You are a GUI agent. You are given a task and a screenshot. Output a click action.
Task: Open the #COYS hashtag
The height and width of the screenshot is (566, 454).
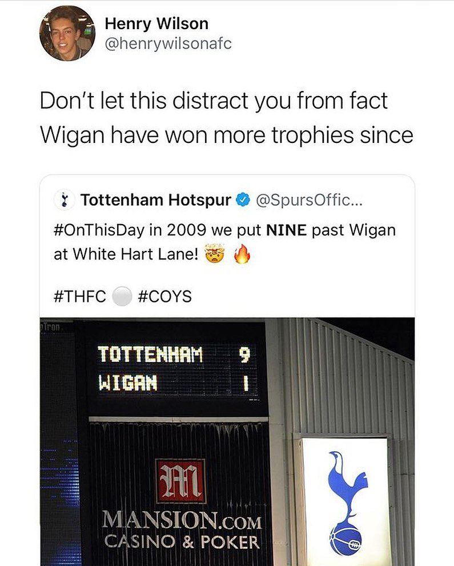[x=165, y=296]
